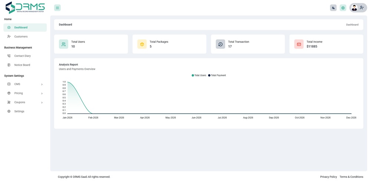
Task: Go to Notice Board in the sidebar
Action: 22,65
